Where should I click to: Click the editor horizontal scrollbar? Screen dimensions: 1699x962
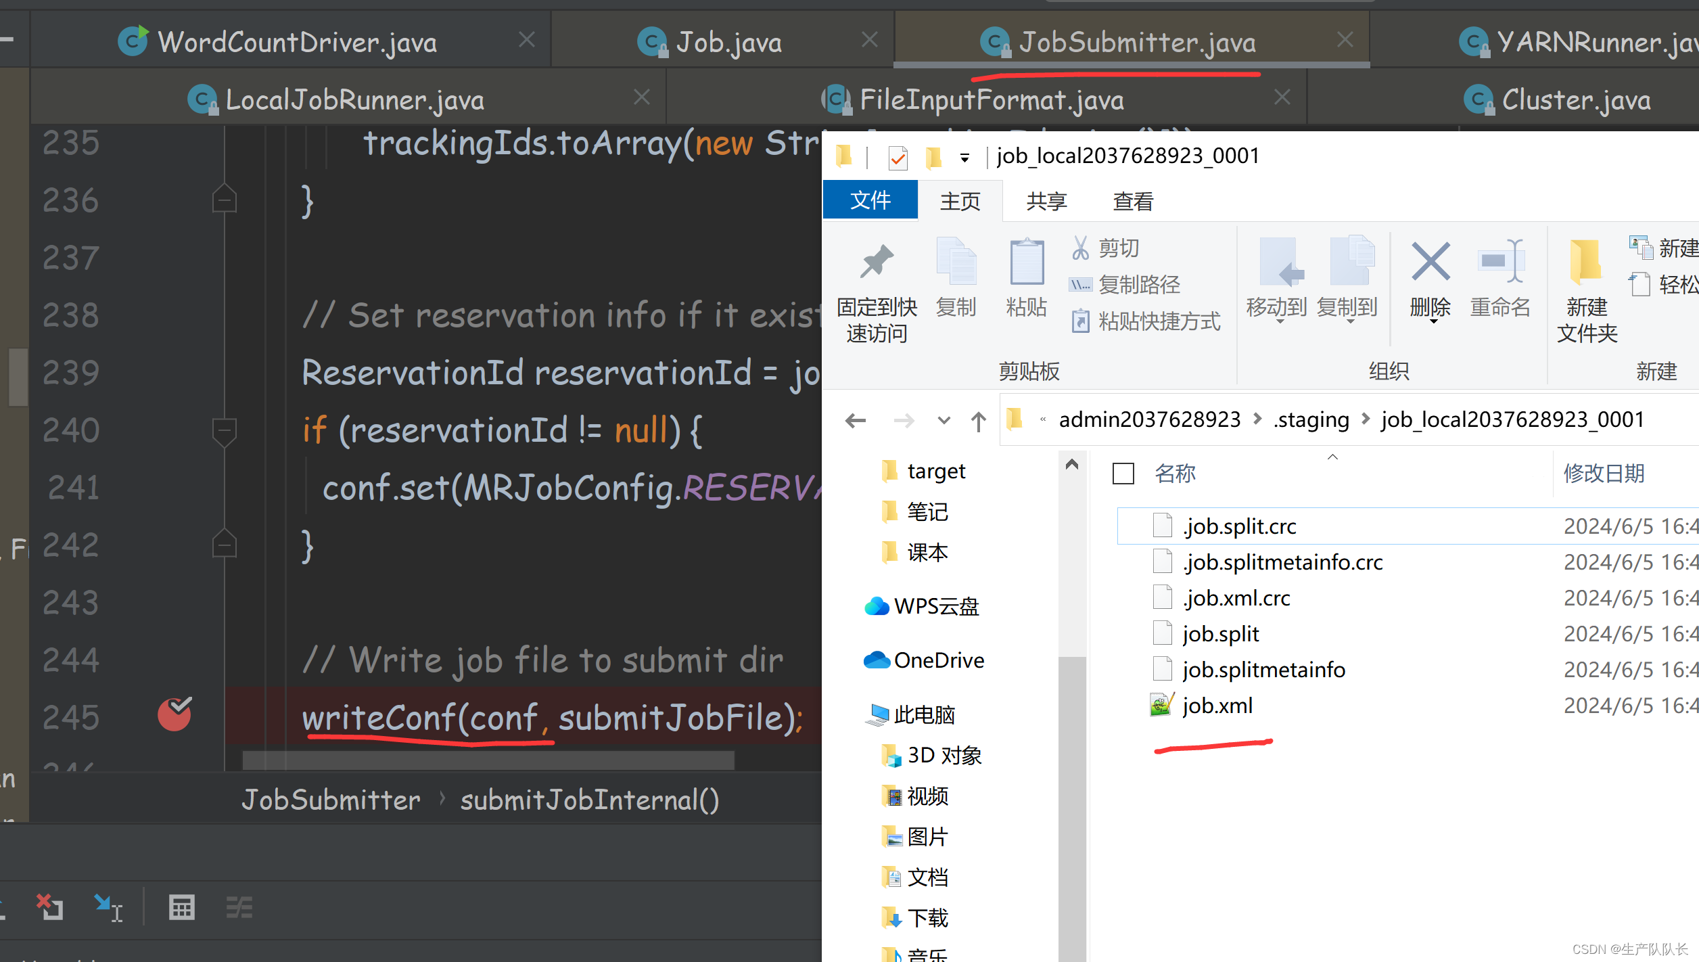tap(488, 760)
